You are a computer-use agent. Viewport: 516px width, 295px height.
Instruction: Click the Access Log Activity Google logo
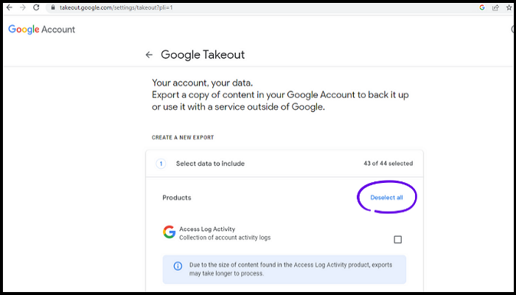coord(169,232)
